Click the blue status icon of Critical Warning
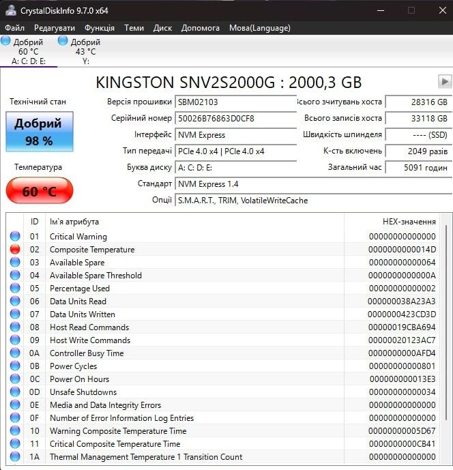 [x=15, y=236]
